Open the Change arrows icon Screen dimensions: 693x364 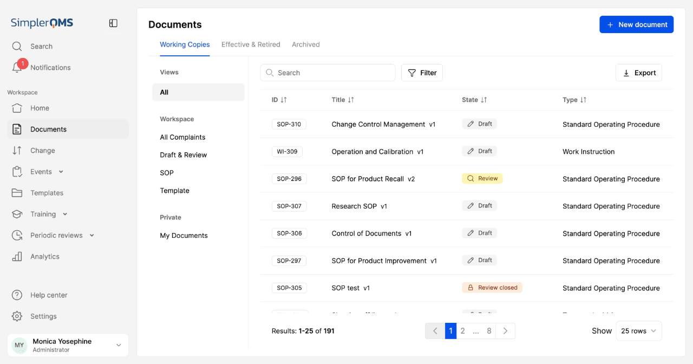[x=17, y=151]
